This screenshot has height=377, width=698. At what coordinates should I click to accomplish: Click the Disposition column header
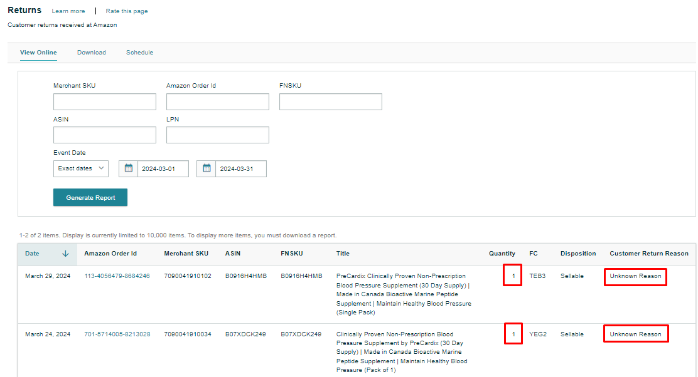578,254
